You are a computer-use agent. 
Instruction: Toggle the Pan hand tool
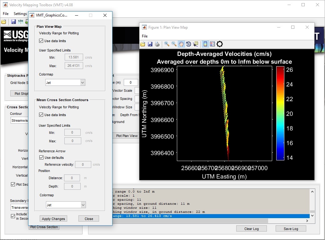tap(181, 44)
